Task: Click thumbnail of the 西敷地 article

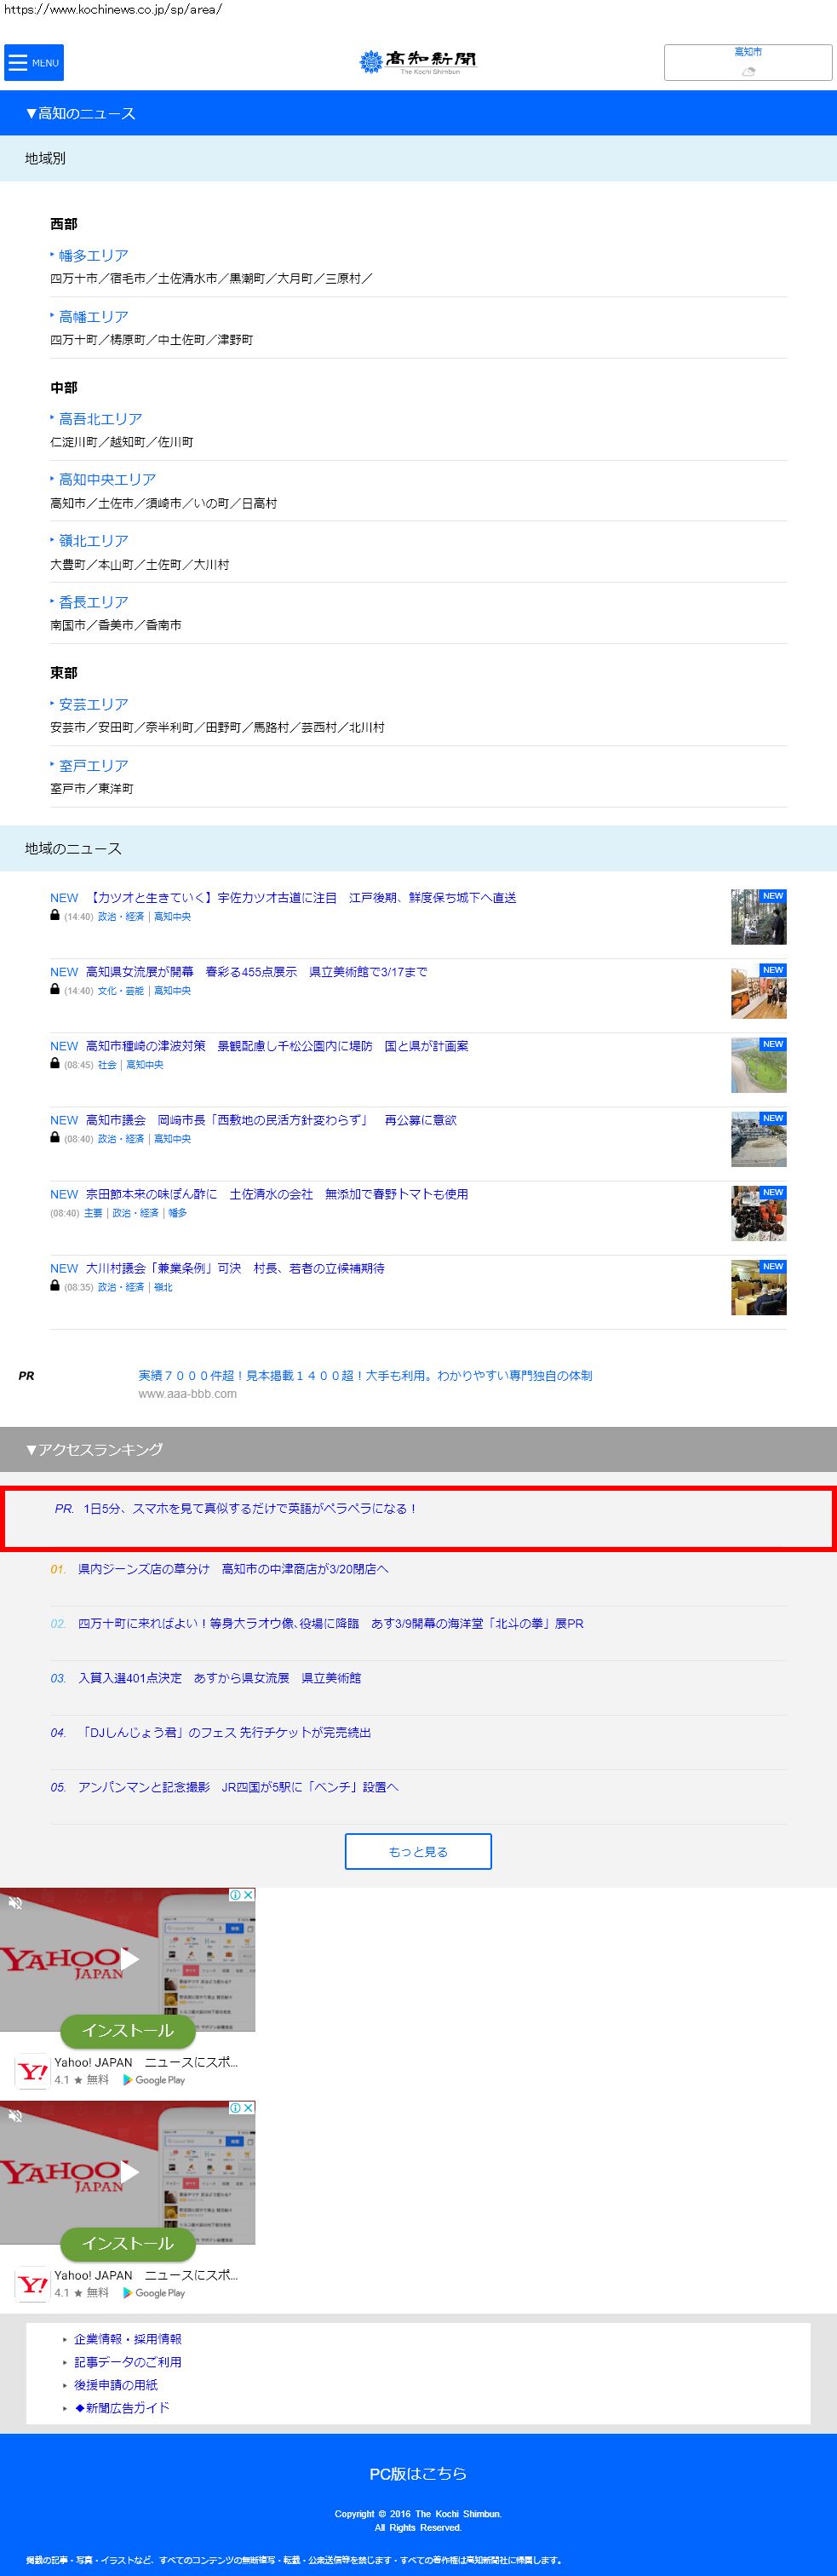Action: [x=758, y=1138]
